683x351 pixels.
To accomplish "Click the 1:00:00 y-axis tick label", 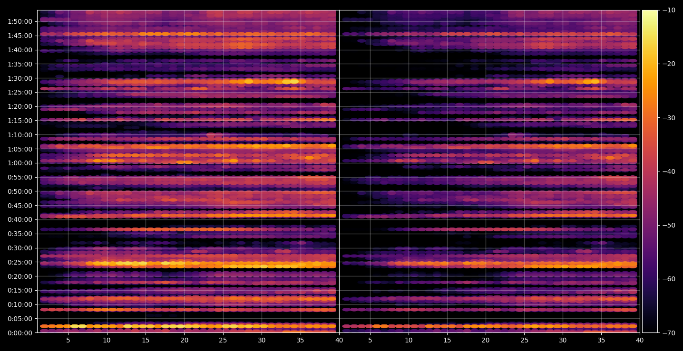I will pyautogui.click(x=20, y=163).
